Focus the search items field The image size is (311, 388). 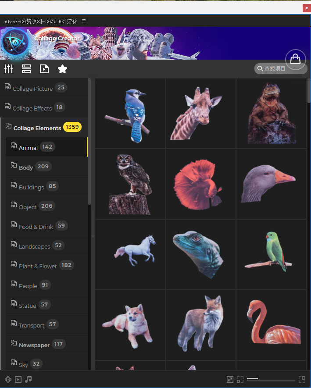280,68
